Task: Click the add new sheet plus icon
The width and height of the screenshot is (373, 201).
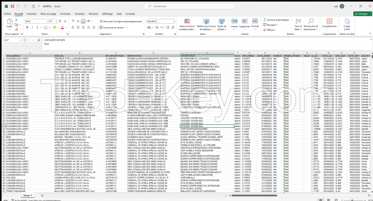Action: (x=42, y=196)
